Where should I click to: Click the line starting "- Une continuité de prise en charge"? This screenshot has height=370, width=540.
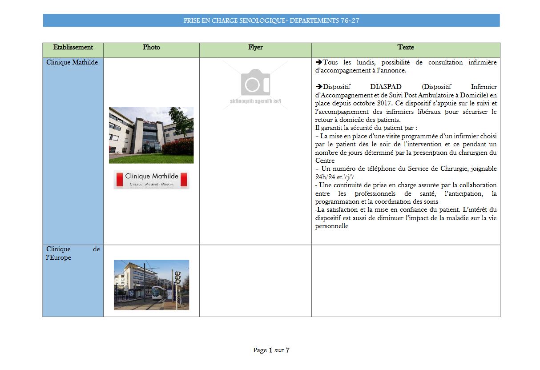pos(406,185)
